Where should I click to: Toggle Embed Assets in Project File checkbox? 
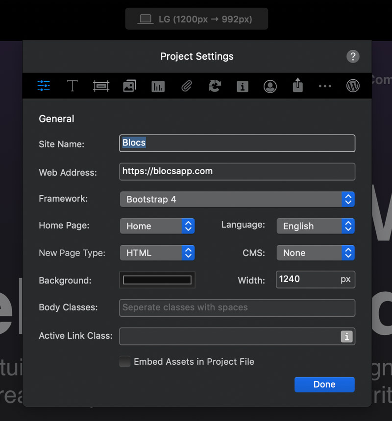click(x=125, y=361)
